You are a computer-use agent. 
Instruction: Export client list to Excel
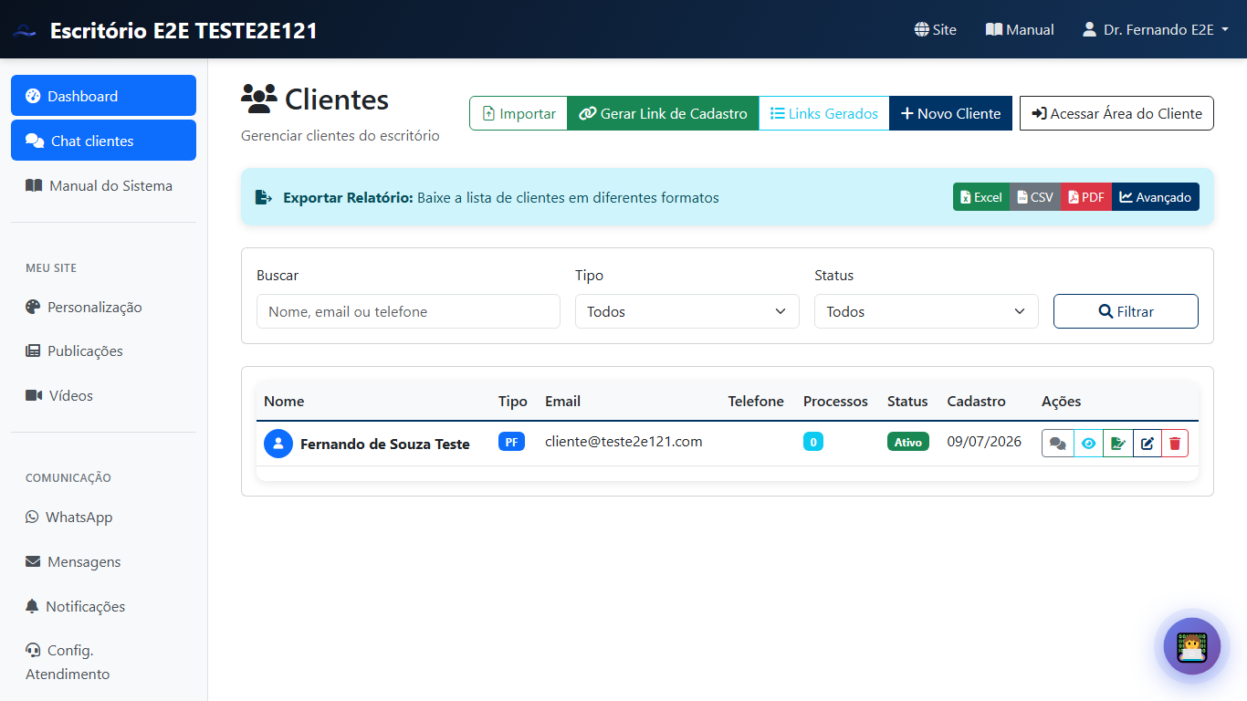[981, 197]
